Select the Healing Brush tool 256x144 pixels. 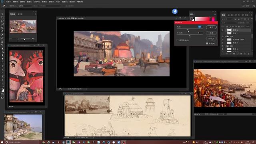point(2,35)
